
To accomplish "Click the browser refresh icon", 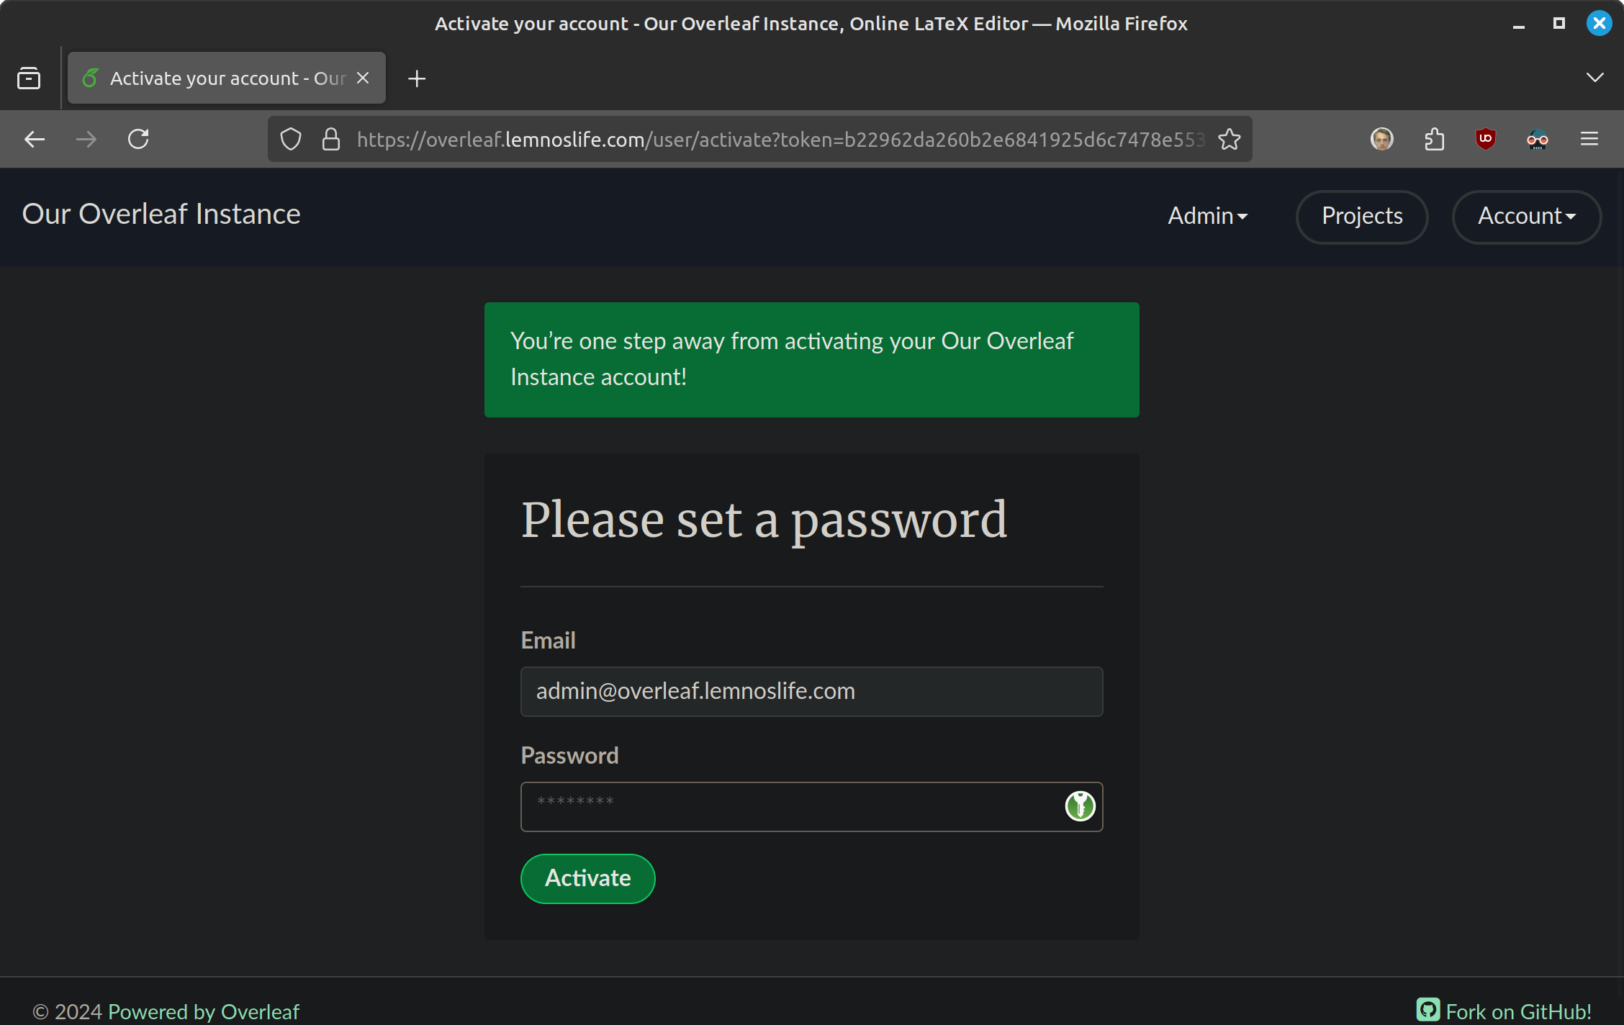I will [x=140, y=140].
